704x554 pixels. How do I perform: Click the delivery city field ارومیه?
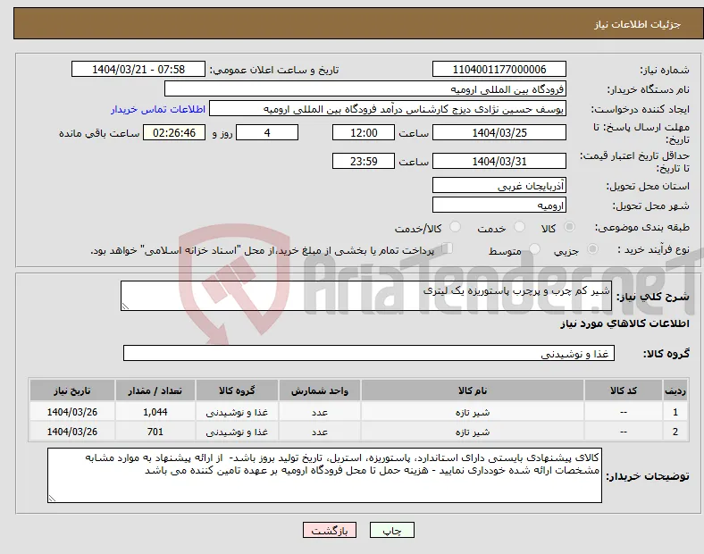(499, 205)
